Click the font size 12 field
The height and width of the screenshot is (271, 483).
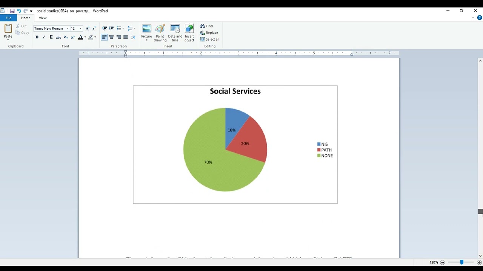tap(74, 28)
